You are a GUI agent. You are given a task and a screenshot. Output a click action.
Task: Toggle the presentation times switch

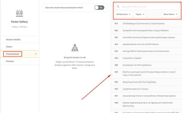[x=99, y=8]
